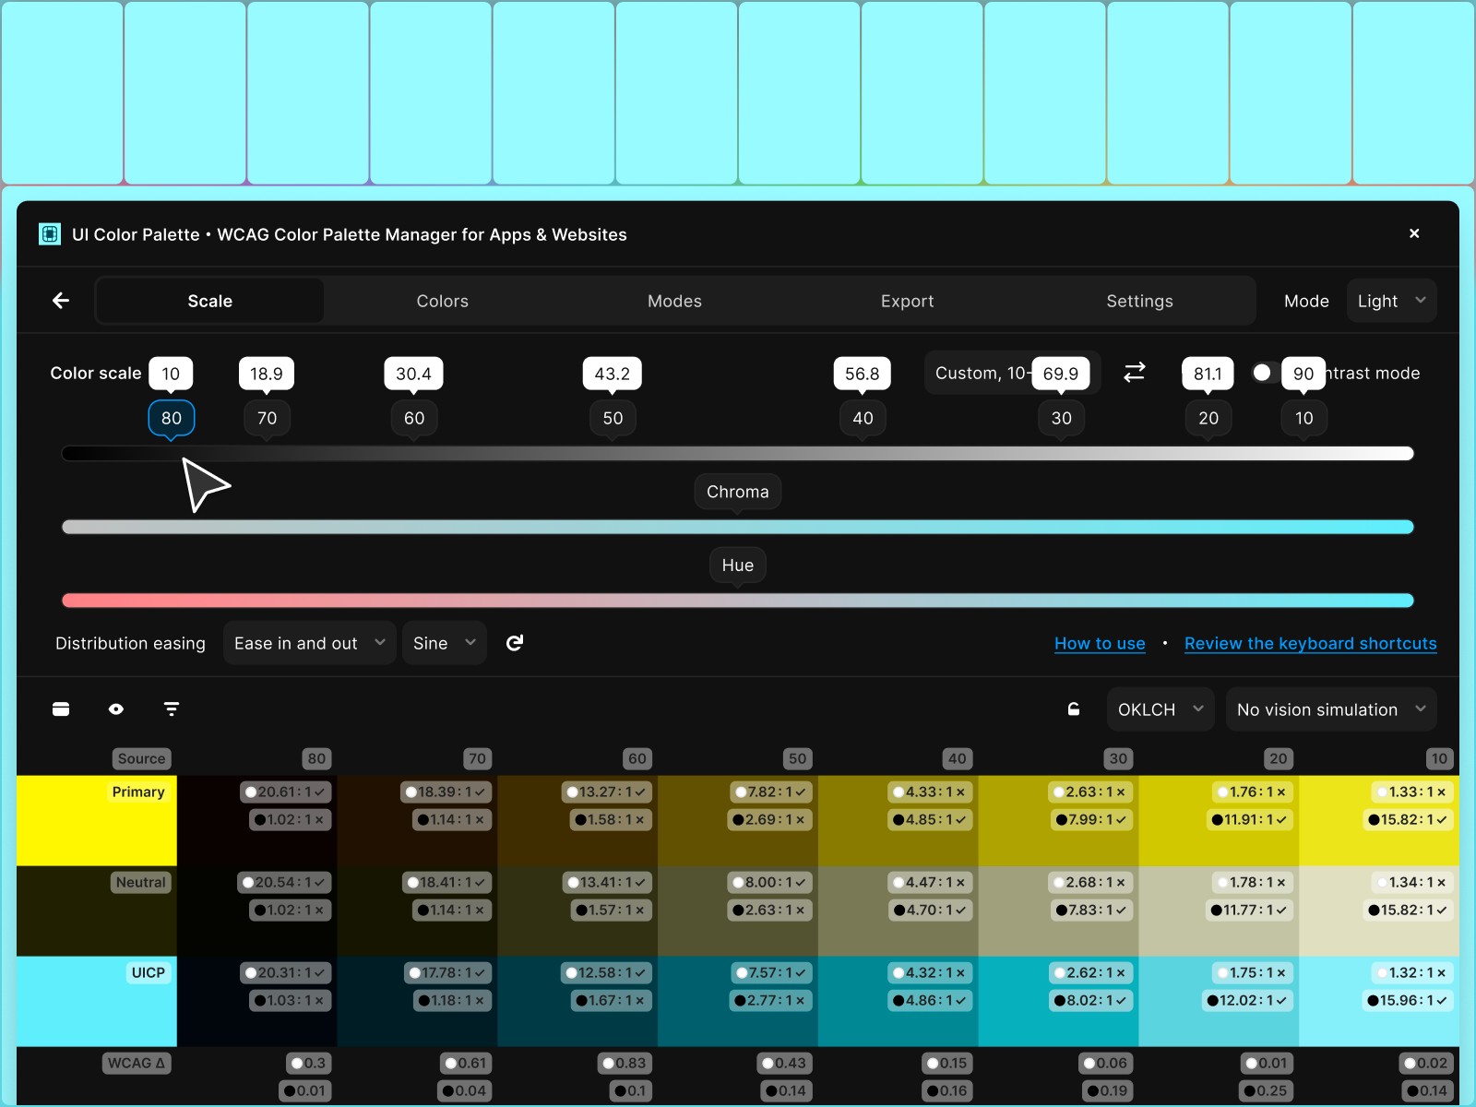
Task: Toggle the eye visibility icon in the palette toolbar
Action: click(115, 708)
